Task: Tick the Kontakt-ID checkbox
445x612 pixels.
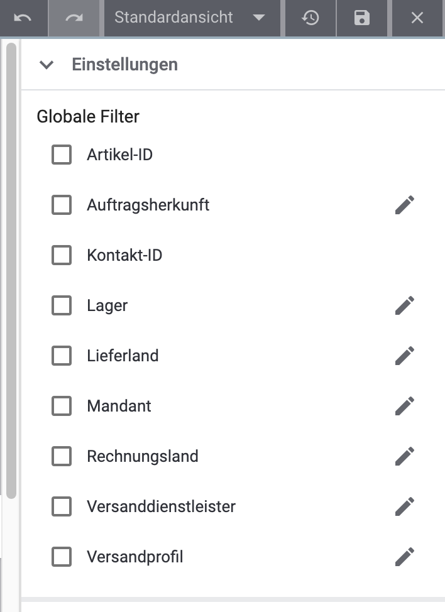Action: tap(62, 255)
